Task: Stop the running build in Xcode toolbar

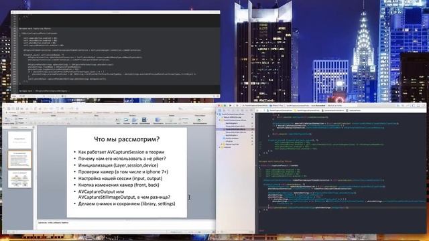Action: 237,106
